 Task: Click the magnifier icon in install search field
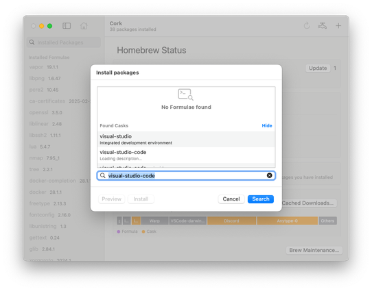[x=102, y=175]
